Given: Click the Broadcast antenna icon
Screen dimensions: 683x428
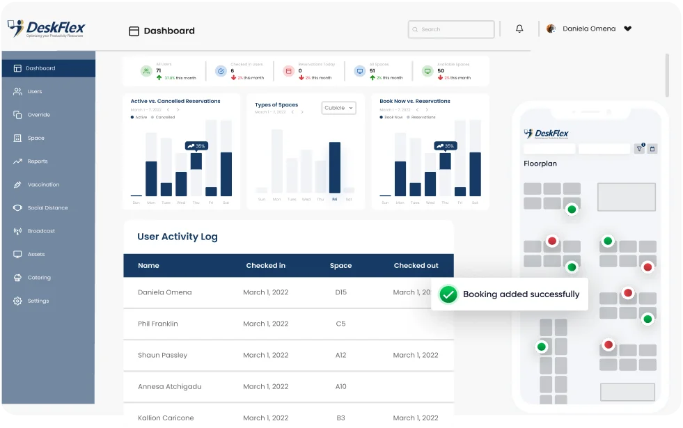Looking at the screenshot, I should click(x=17, y=231).
